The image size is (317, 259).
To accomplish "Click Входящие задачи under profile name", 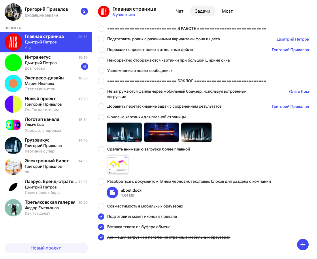I will [41, 15].
